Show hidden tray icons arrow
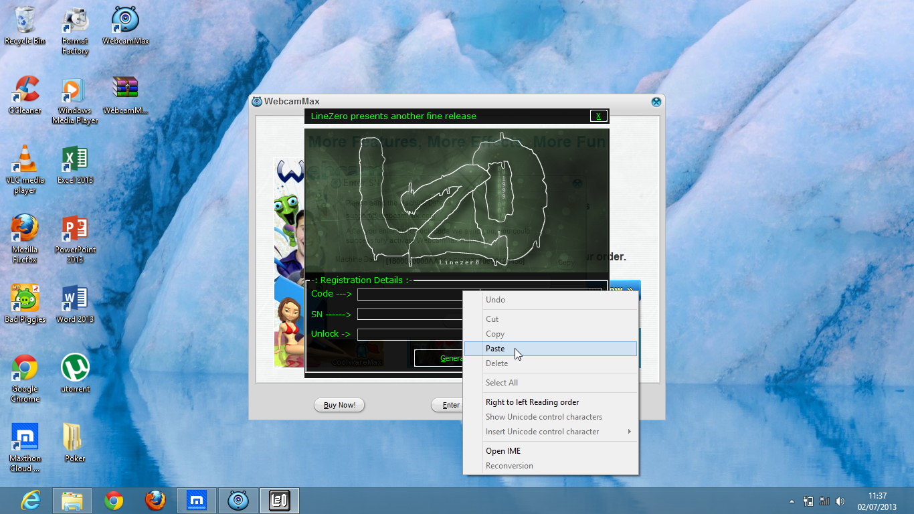Viewport: 914px width, 514px height. click(x=792, y=501)
